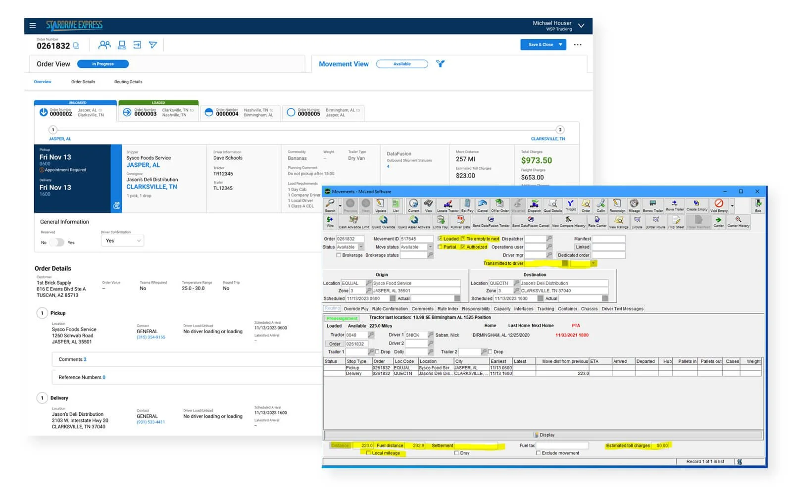Viewport: 792px width, 495px height.
Task: Click the Extra Pay toolbar icon
Action: (x=440, y=221)
